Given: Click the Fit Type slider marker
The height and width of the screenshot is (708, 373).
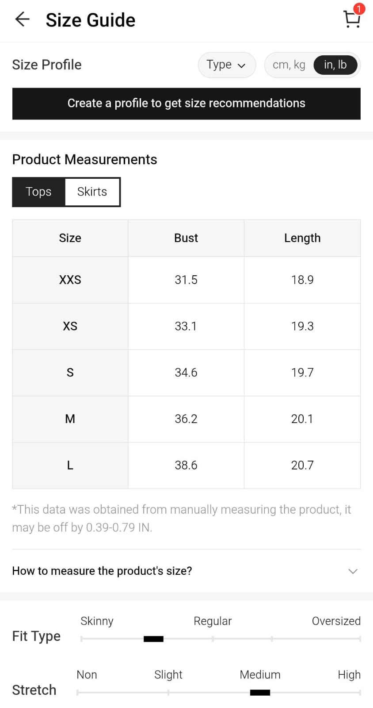Looking at the screenshot, I should pyautogui.click(x=153, y=639).
